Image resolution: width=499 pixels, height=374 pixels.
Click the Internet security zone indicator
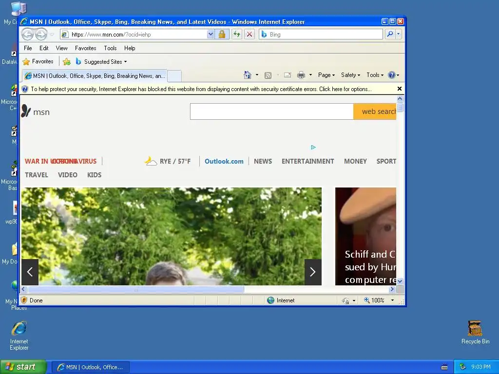click(x=281, y=300)
